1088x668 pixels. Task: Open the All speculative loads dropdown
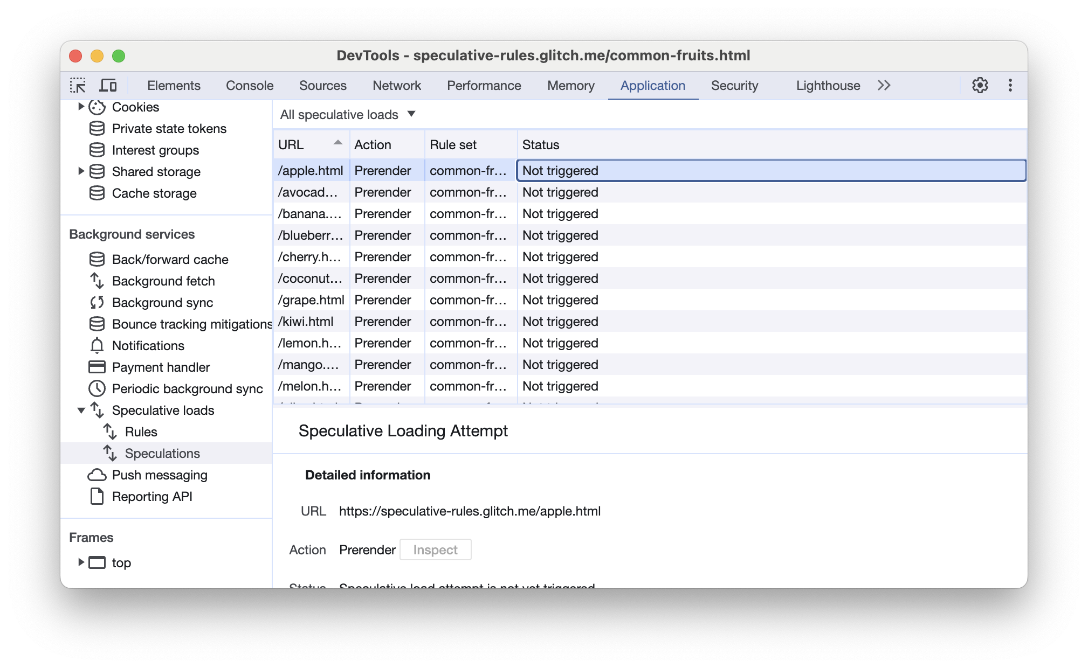(347, 114)
